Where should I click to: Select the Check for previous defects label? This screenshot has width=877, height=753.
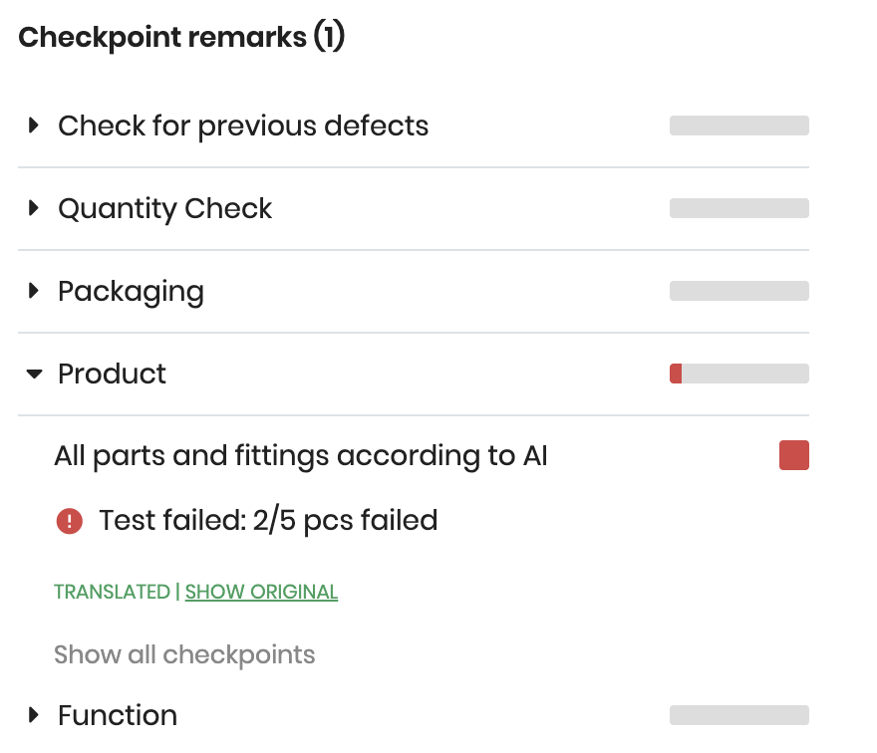click(243, 126)
